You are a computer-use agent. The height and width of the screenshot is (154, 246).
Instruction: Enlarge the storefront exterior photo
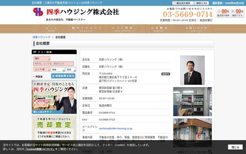pyautogui.click(x=193, y=133)
